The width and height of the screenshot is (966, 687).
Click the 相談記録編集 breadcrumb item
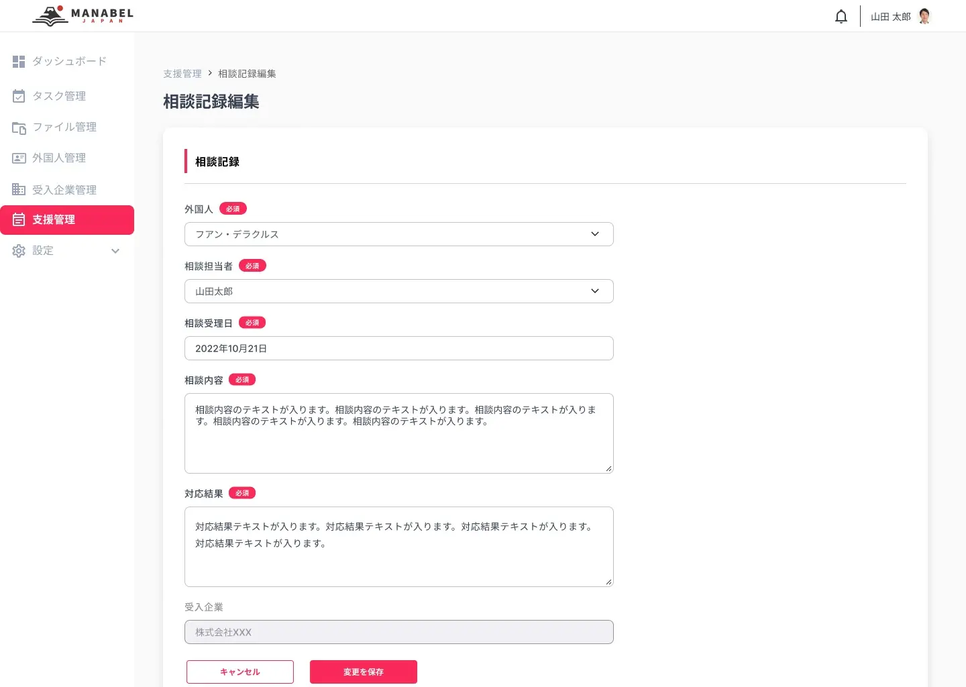click(246, 74)
